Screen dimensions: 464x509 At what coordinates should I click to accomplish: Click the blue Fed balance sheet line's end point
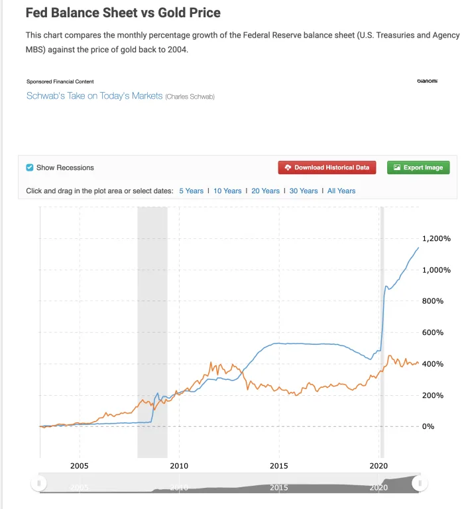pos(418,248)
